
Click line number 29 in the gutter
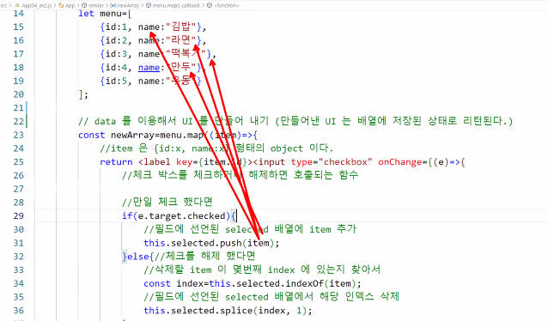coord(19,216)
